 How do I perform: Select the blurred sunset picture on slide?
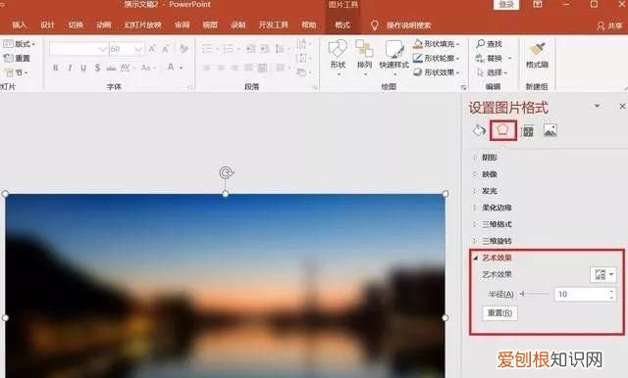tap(225, 286)
